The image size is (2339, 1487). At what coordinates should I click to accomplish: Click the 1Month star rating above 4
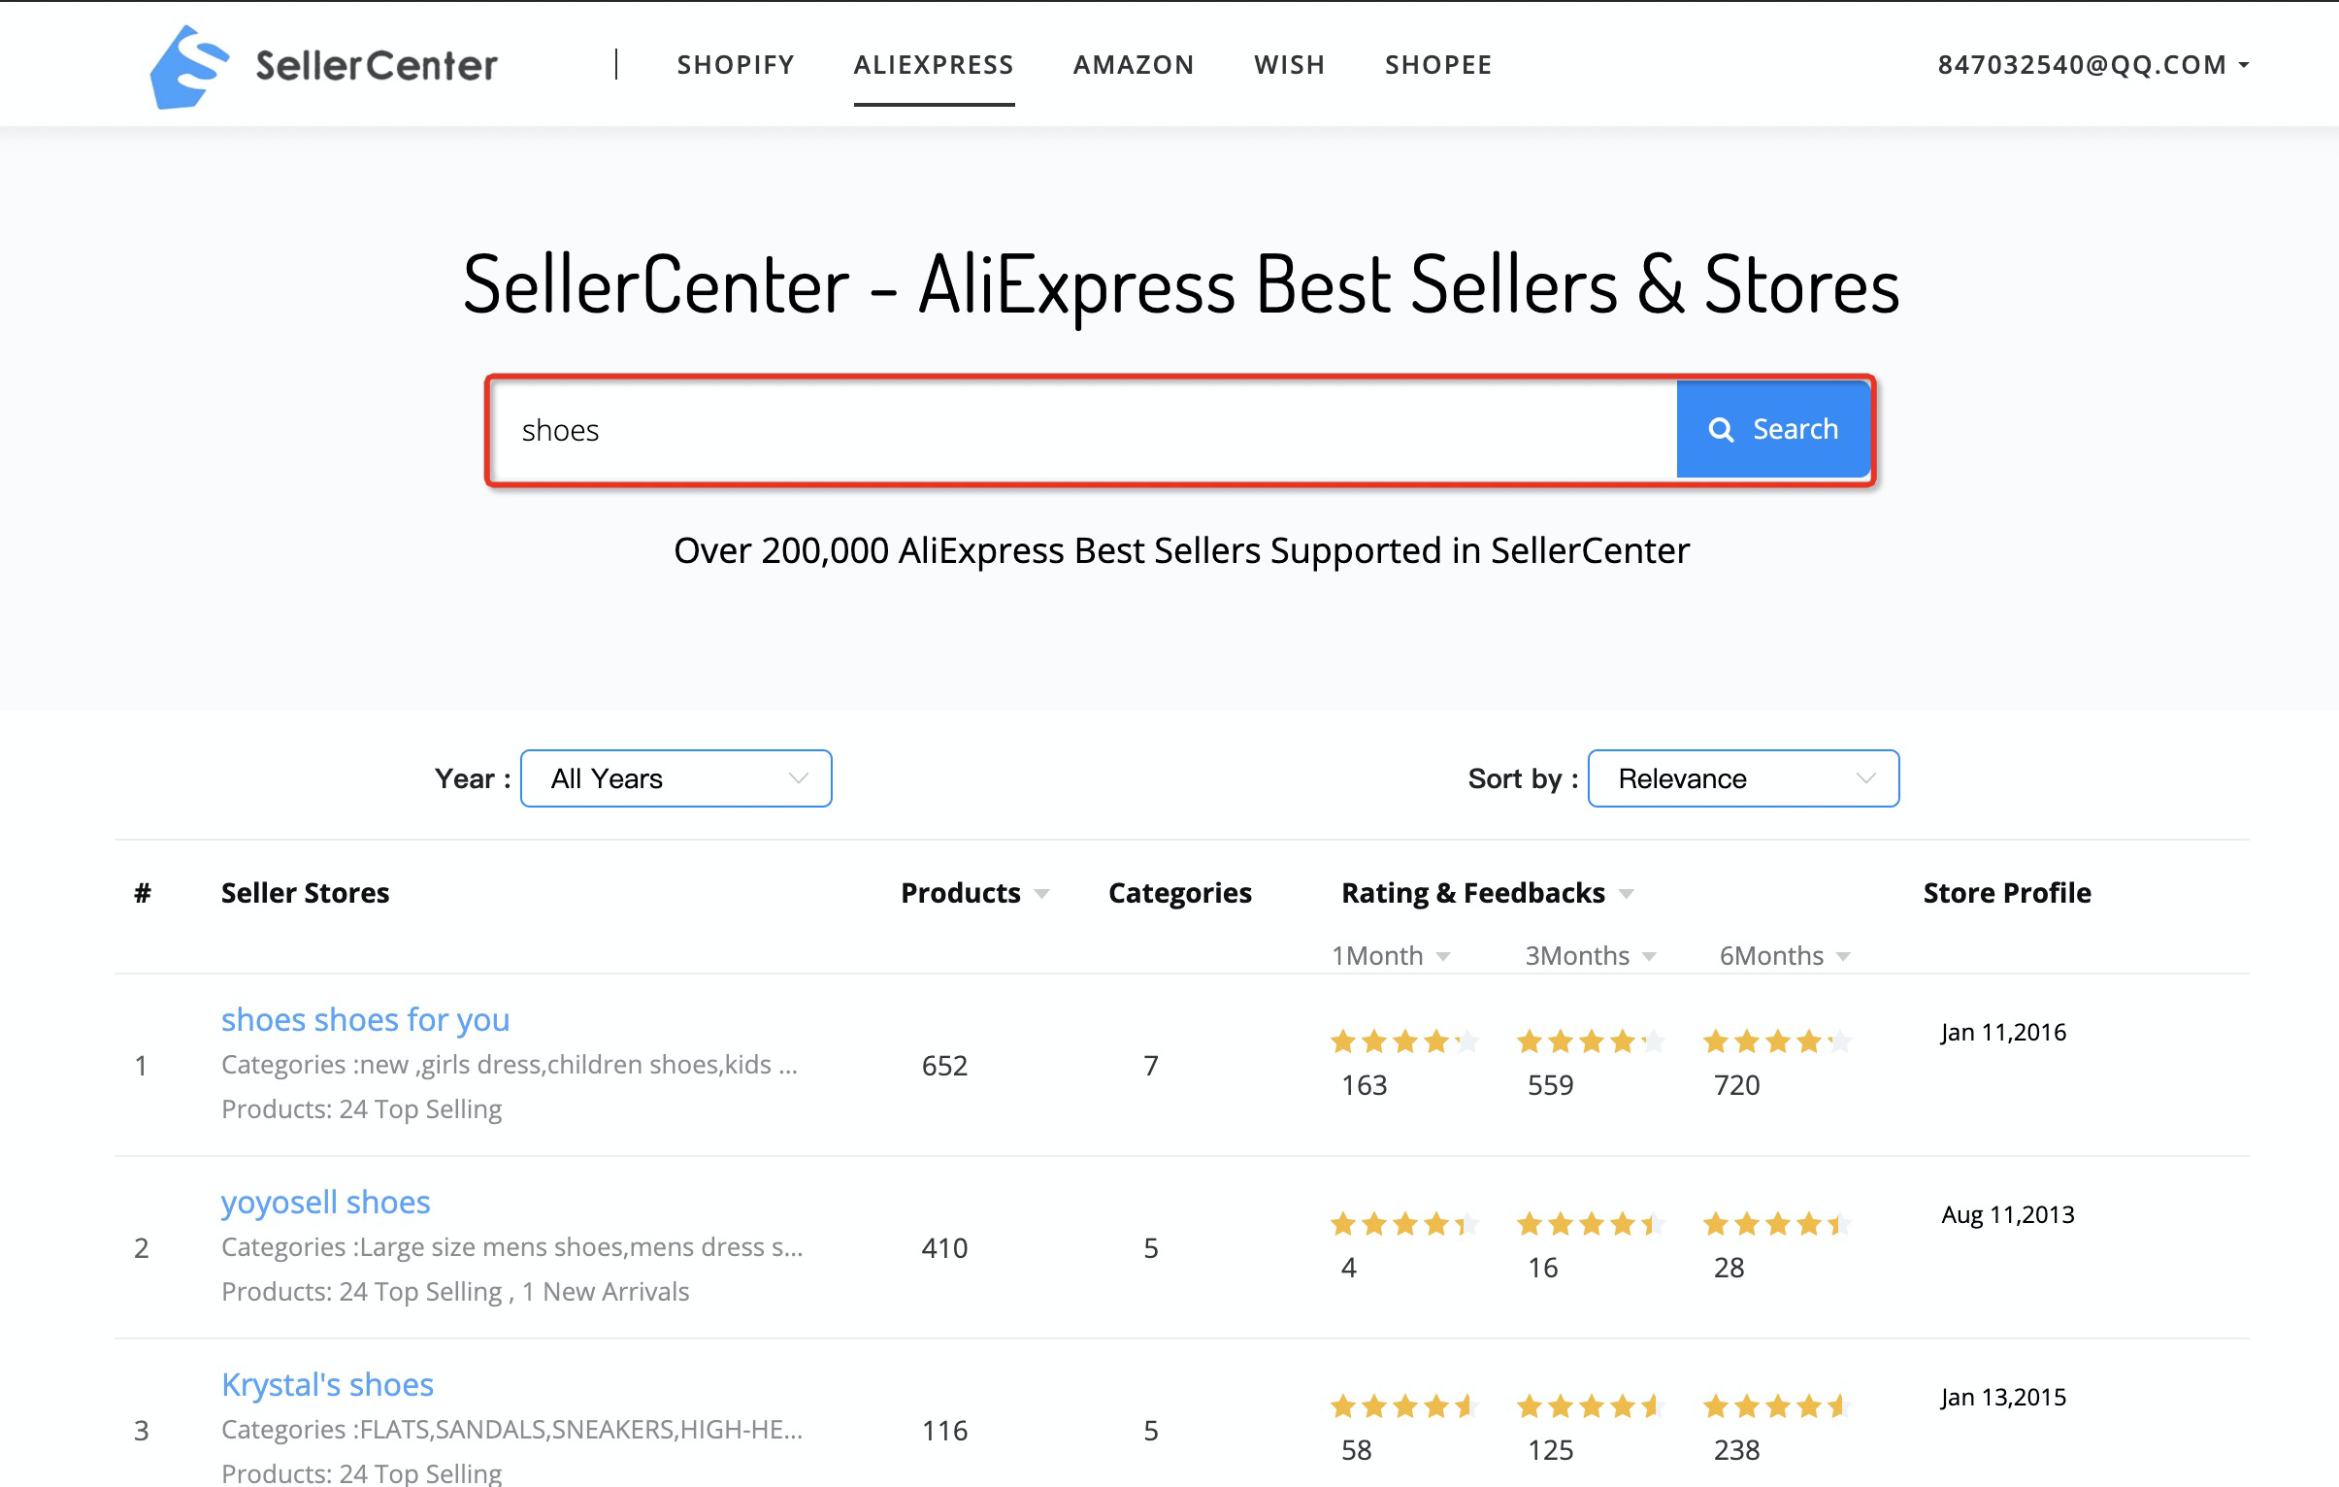(x=1404, y=1225)
